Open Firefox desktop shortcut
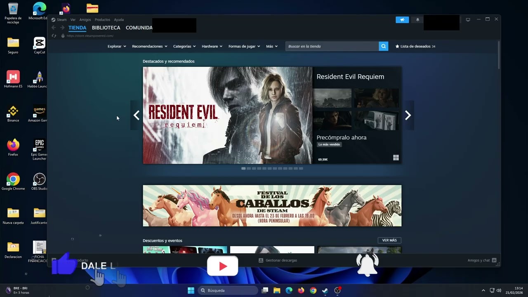 coord(13,148)
